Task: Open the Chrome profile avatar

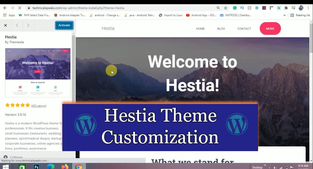Action: pos(301,8)
